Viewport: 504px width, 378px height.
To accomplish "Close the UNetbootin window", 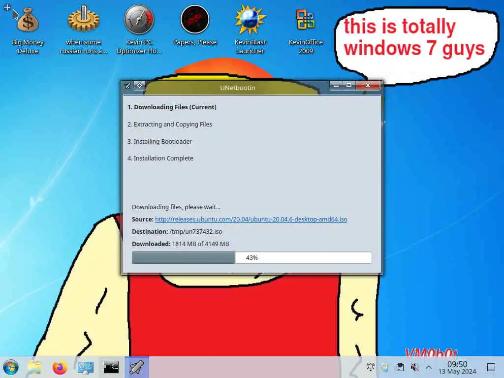I will pos(368,86).
